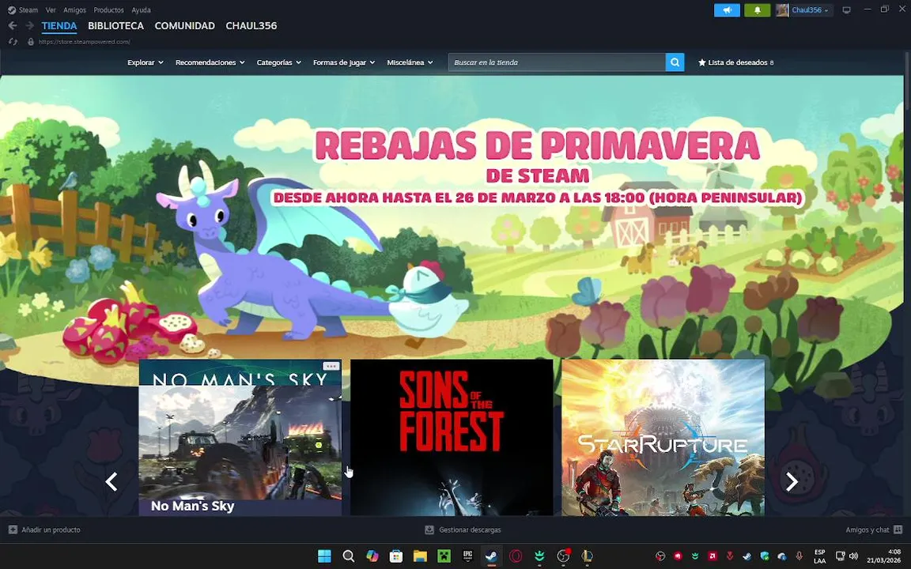Image resolution: width=911 pixels, height=569 pixels.
Task: Click the blue search magnifier button
Action: click(675, 62)
